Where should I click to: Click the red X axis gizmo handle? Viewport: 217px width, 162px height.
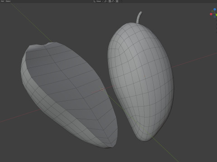point(211,14)
